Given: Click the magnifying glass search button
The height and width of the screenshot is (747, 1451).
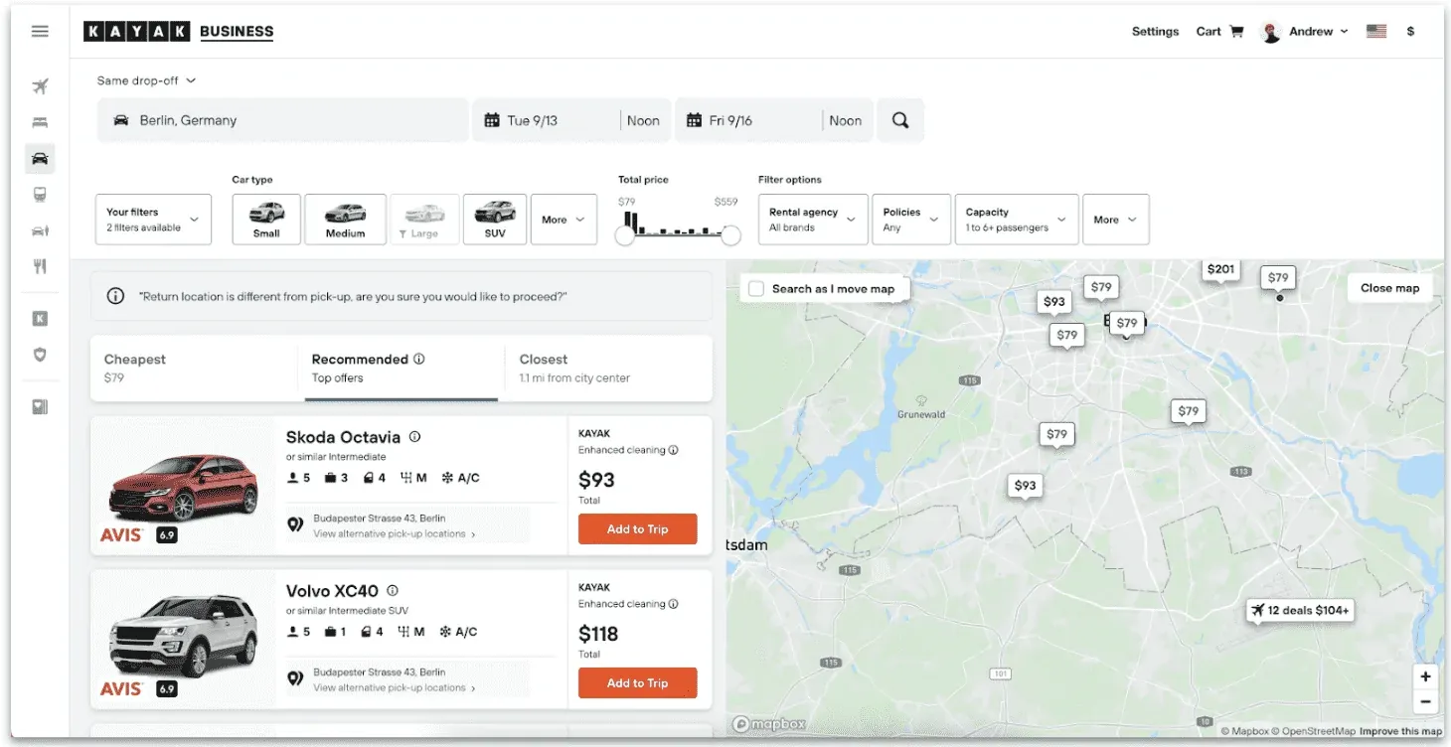Looking at the screenshot, I should (x=900, y=120).
